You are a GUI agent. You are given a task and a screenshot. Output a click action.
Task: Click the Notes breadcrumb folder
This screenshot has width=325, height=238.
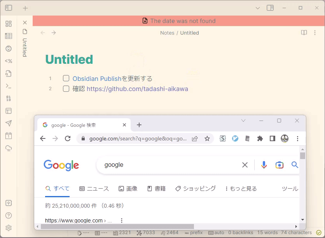point(167,33)
